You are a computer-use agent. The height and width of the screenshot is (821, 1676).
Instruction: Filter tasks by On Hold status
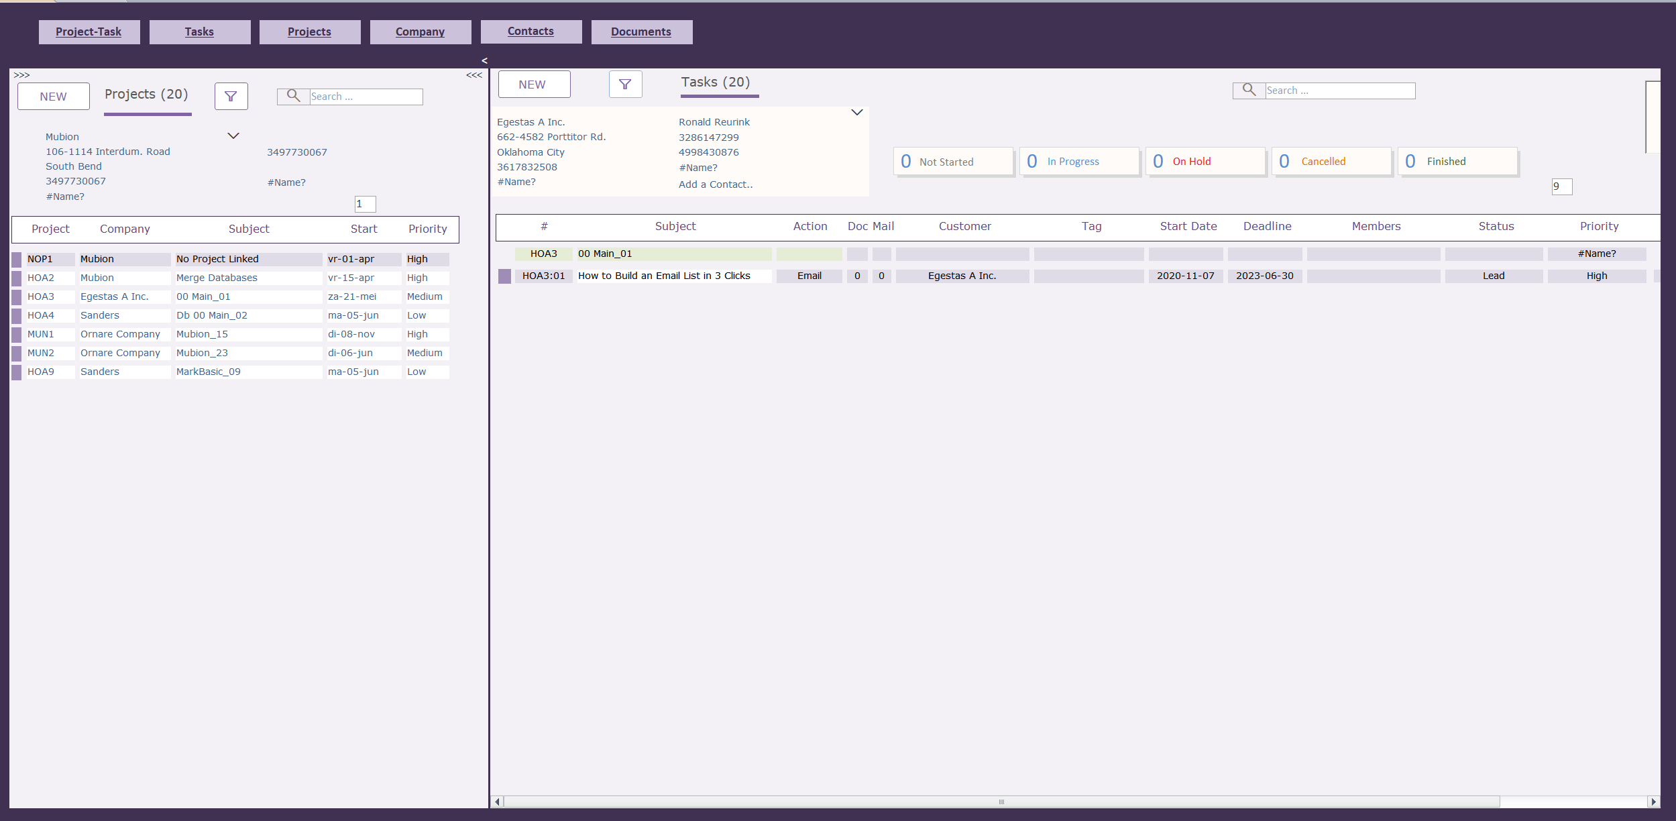pos(1205,162)
